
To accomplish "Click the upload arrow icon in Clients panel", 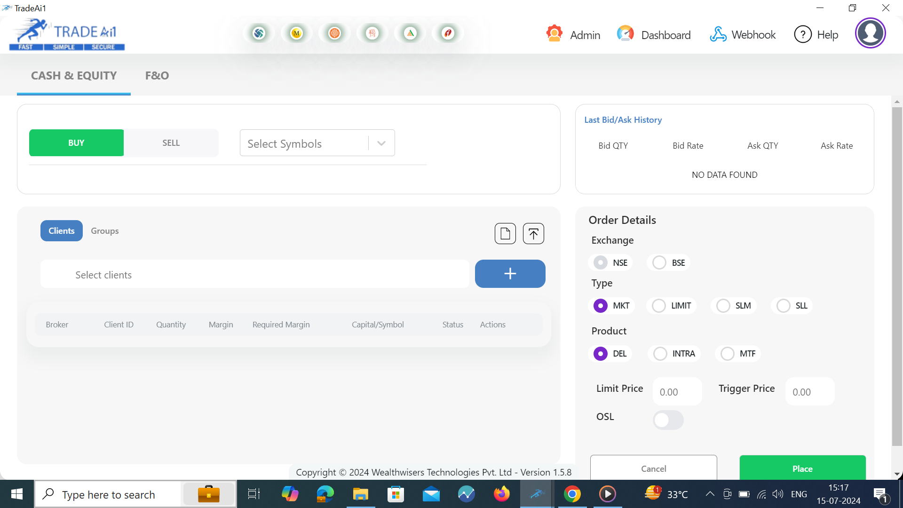I will [x=533, y=233].
